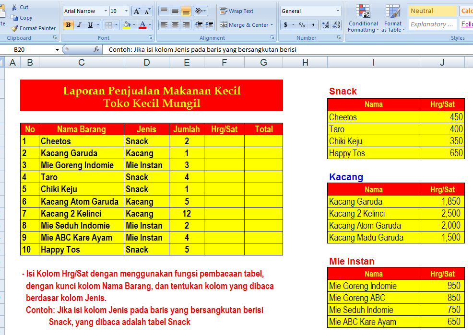Toggle Underline formatting
This screenshot has width=473, height=335.
pos(90,25)
